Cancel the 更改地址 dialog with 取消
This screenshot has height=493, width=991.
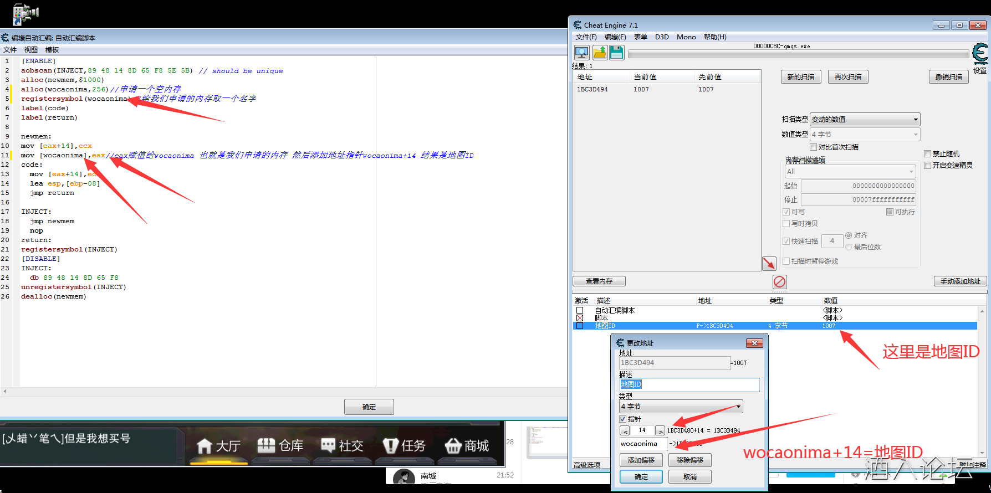(x=690, y=477)
